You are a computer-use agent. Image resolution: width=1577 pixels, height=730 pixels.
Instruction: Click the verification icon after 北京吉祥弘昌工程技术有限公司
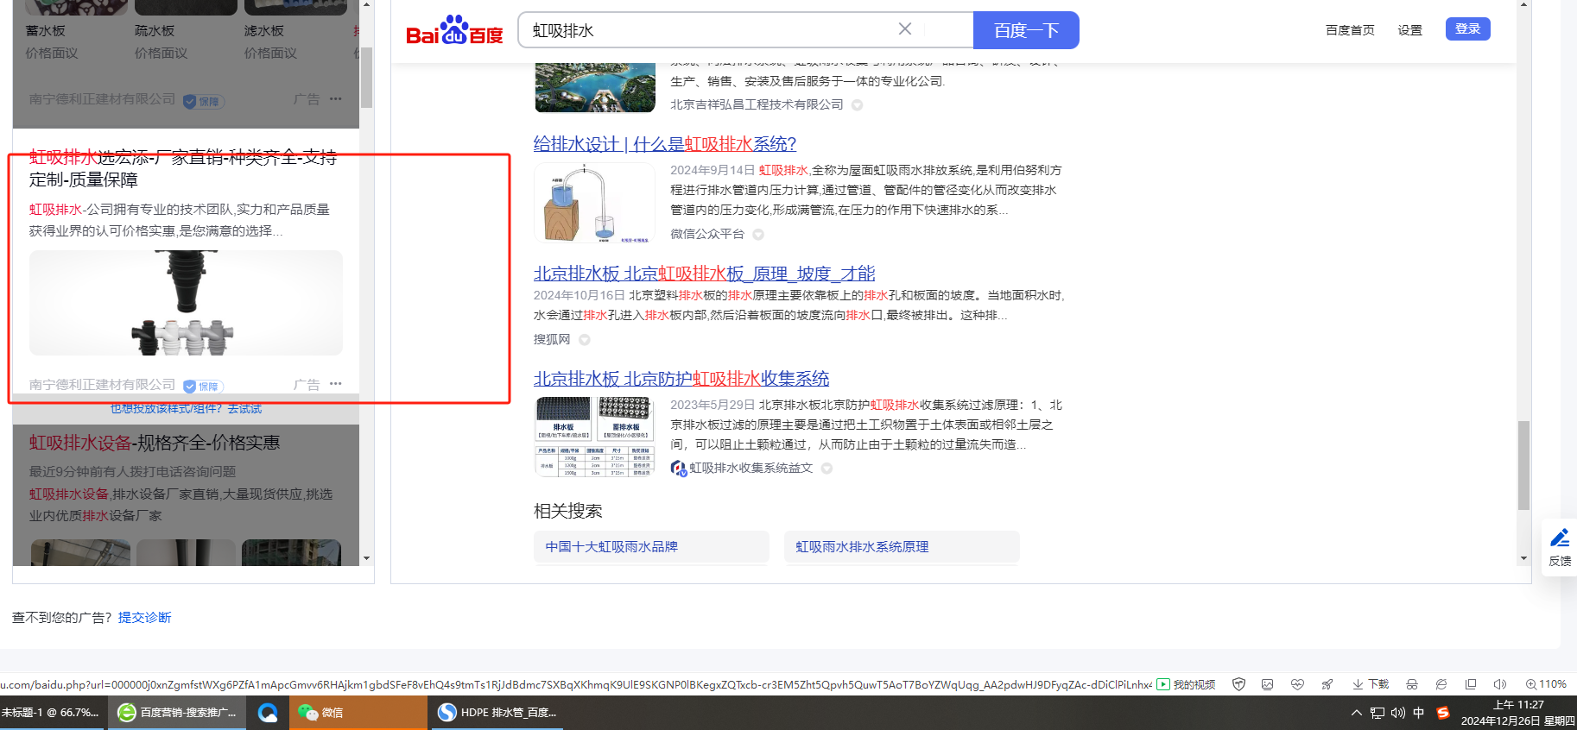click(857, 105)
